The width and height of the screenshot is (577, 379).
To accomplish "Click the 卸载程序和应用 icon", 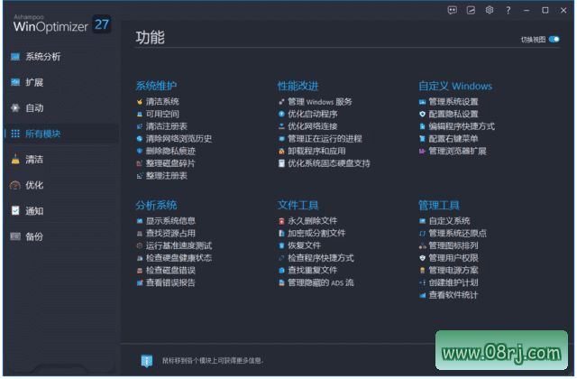I will point(281,151).
